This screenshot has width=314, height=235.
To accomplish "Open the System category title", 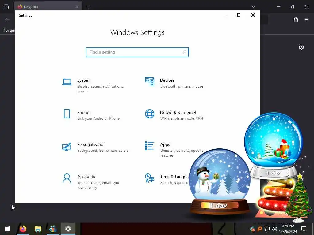I will [84, 80].
